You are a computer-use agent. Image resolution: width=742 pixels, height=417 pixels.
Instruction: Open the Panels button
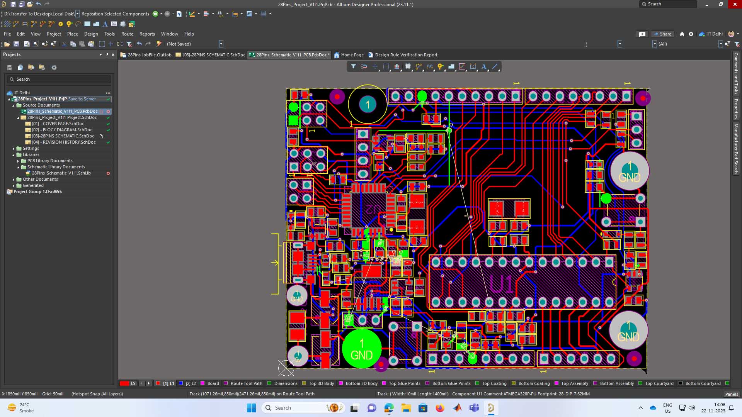[x=731, y=394]
